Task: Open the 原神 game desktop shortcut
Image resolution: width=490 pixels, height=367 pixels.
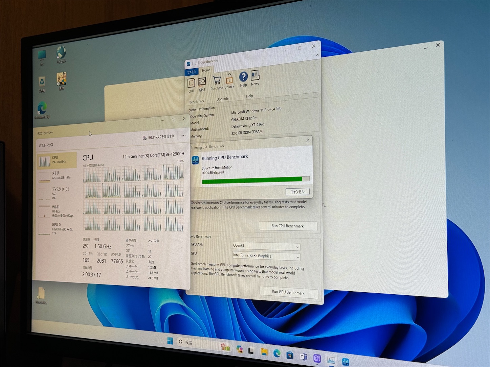Action: click(x=61, y=81)
